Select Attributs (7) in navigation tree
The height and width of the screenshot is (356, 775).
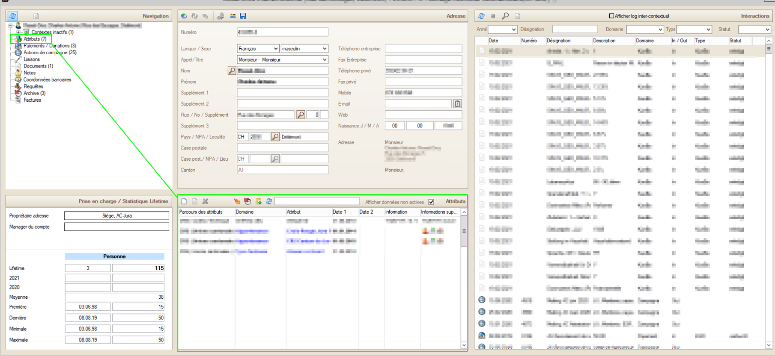[35, 39]
